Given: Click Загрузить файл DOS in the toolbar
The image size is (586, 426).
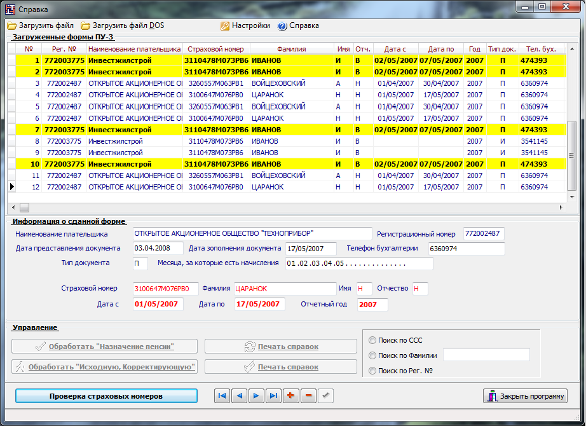Looking at the screenshot, I should [123, 26].
